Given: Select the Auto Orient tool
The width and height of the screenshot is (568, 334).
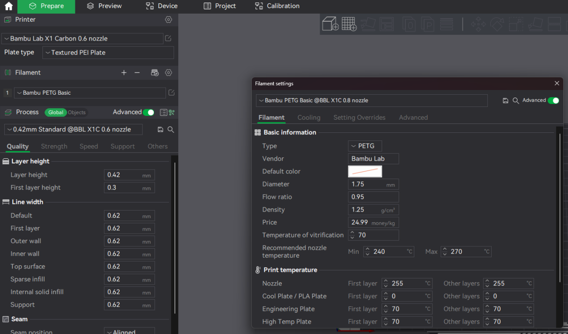Looking at the screenshot, I should click(368, 24).
